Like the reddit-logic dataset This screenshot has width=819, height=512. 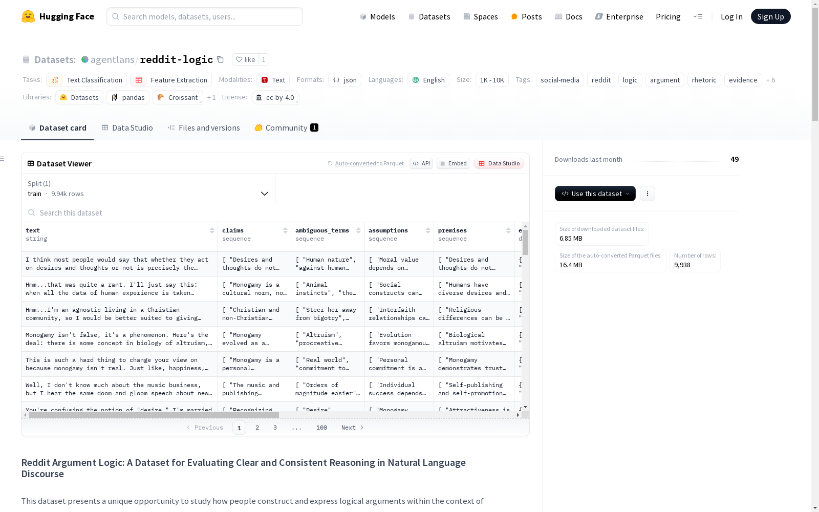(245, 59)
